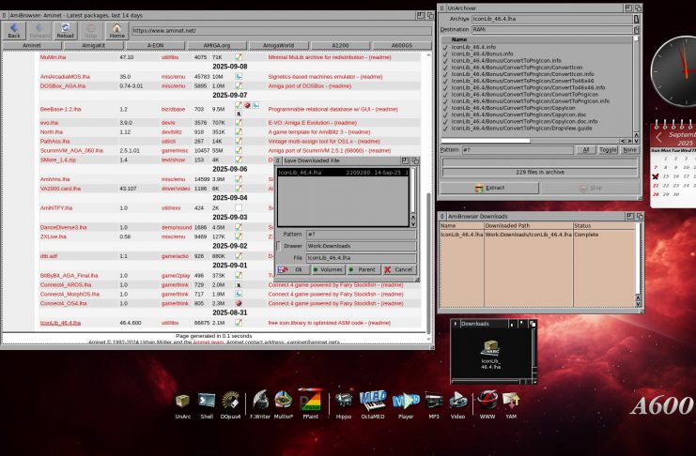The height and width of the screenshot is (456, 696).
Task: Click platform icon in AmiArcadiaMOS.lha row
Action: (x=239, y=77)
